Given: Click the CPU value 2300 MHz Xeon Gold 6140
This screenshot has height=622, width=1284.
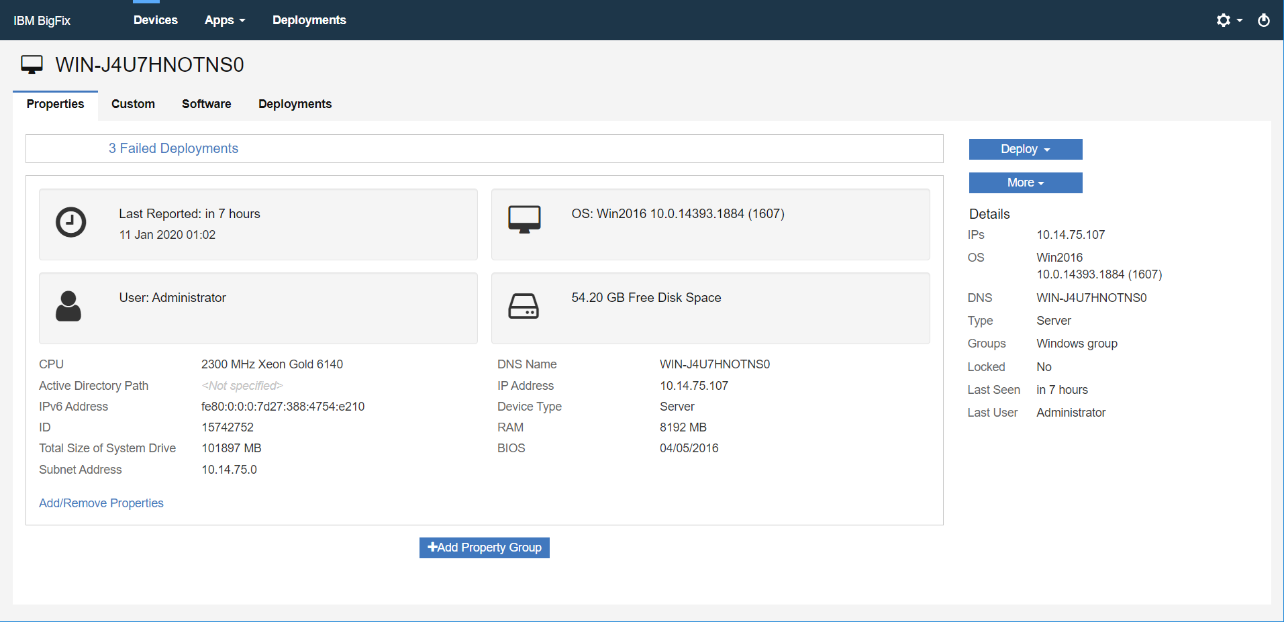Looking at the screenshot, I should click(x=272, y=364).
